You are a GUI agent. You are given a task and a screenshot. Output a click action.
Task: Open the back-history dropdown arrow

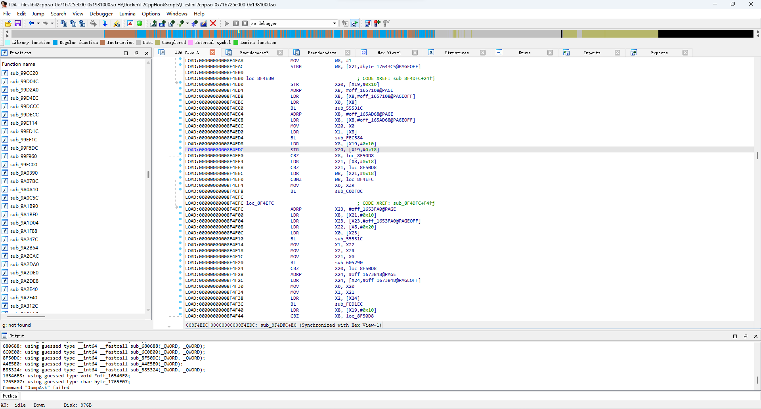tap(38, 23)
